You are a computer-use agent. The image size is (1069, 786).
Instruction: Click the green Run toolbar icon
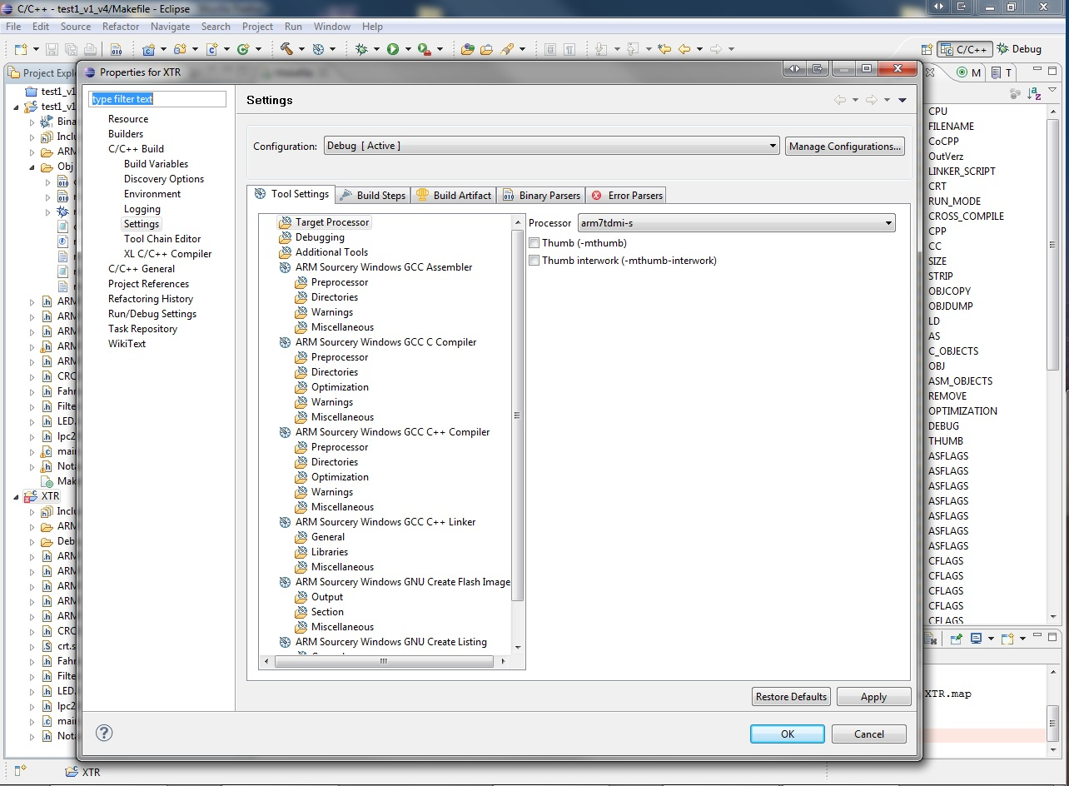coord(393,49)
